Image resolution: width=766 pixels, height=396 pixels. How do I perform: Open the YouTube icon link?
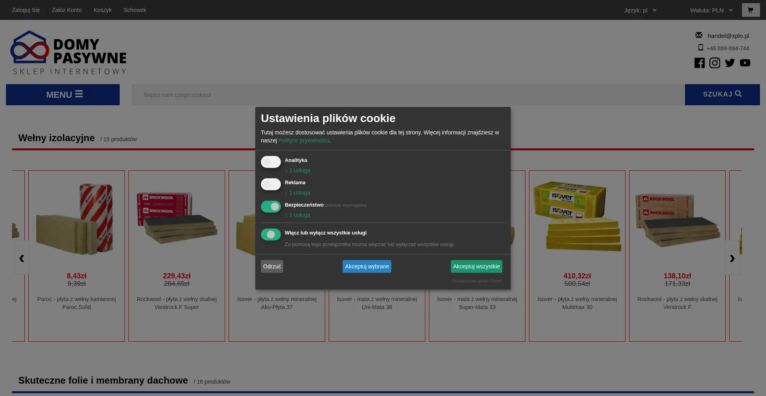coord(745,63)
